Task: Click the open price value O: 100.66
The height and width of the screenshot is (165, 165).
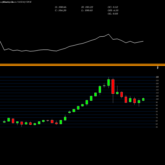Action: point(61,7)
